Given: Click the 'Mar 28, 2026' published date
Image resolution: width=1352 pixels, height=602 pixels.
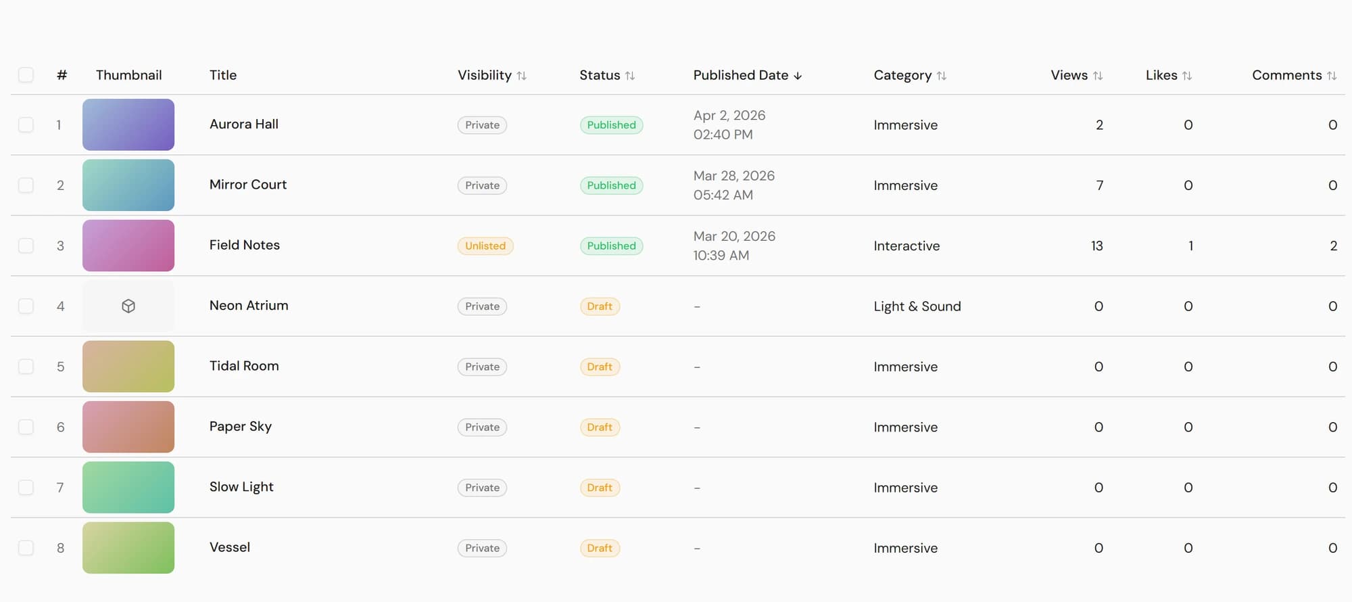Looking at the screenshot, I should tap(734, 176).
